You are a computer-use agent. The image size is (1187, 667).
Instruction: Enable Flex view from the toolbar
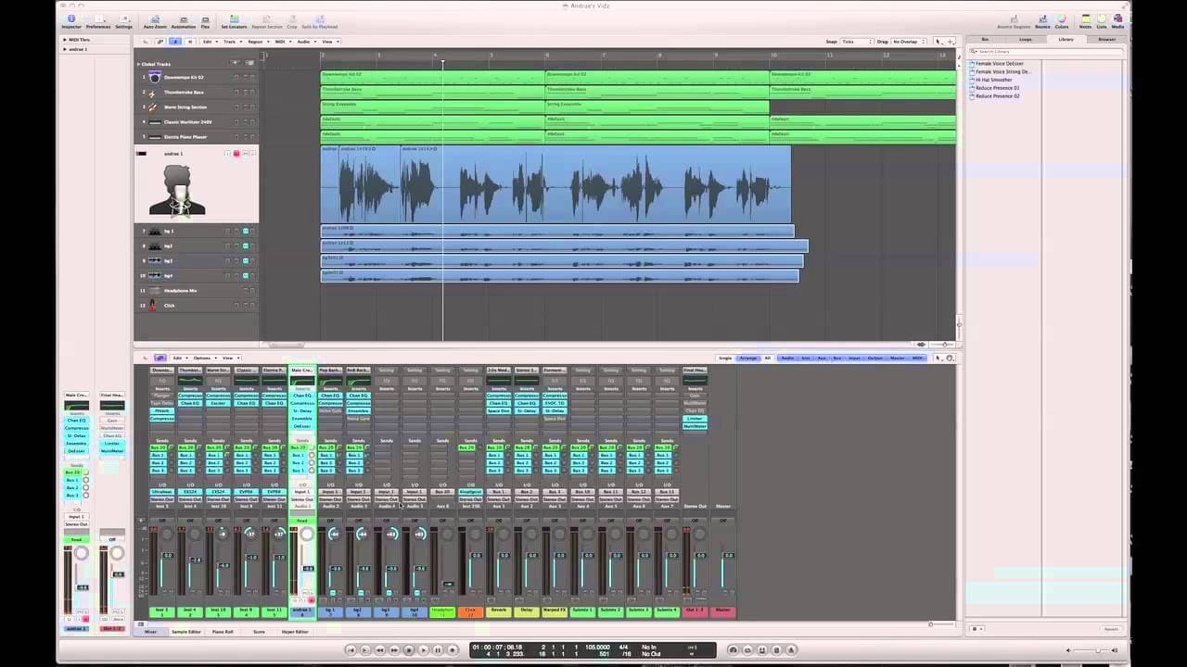click(205, 19)
